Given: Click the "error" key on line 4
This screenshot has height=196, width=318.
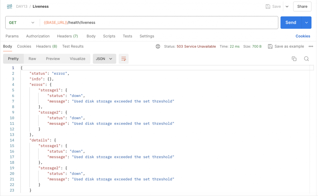Looking at the screenshot, I should [37, 85].
